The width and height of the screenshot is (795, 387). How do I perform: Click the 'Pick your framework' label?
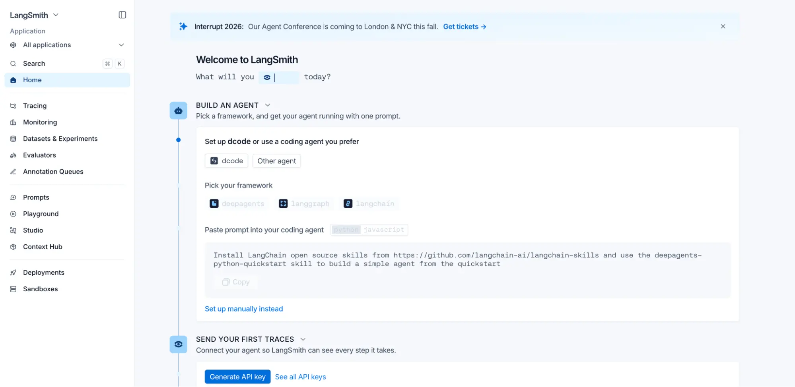[239, 186]
